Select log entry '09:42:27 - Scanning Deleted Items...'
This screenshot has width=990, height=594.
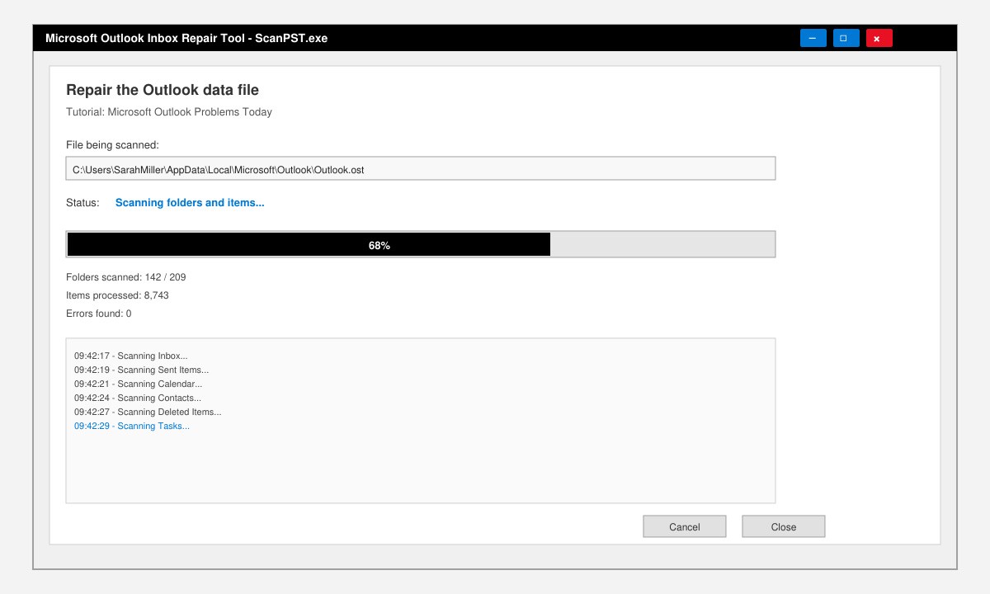pos(148,412)
